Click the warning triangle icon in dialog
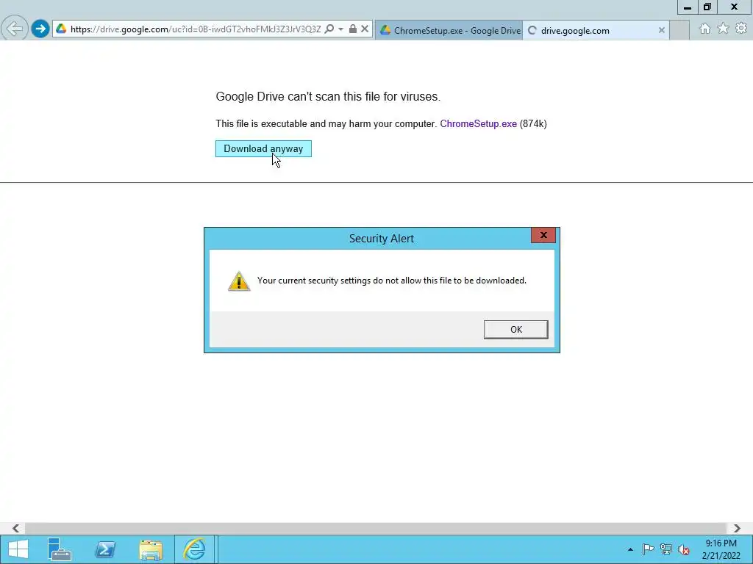This screenshot has height=564, width=753. point(239,281)
